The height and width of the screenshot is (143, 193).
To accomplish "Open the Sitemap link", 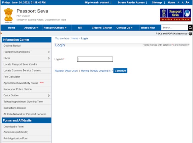I will (157, 3).
